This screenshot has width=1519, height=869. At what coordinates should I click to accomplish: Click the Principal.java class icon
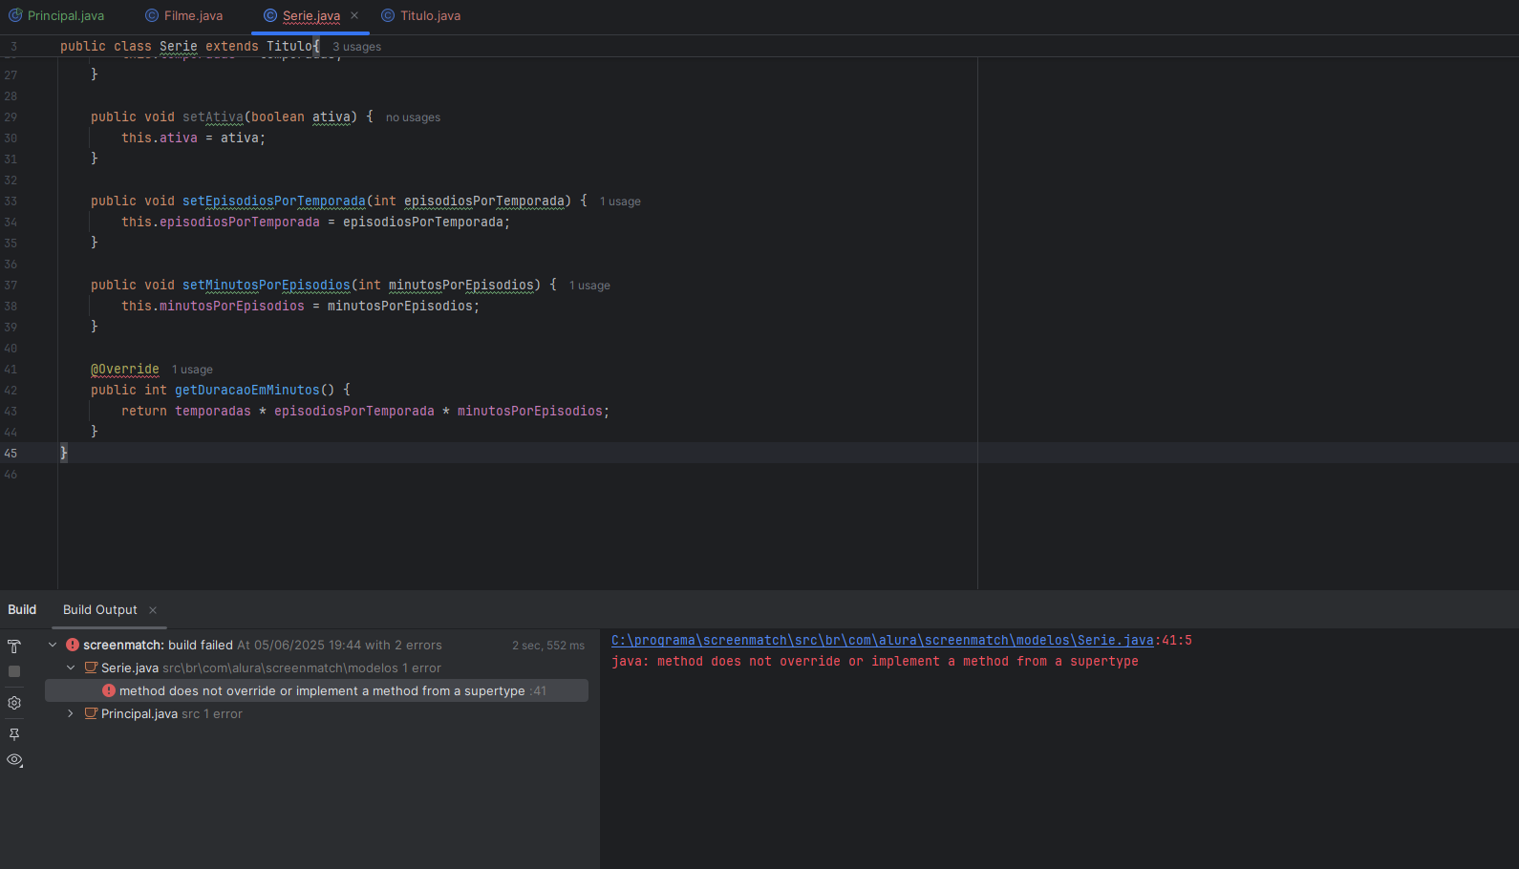click(x=15, y=15)
